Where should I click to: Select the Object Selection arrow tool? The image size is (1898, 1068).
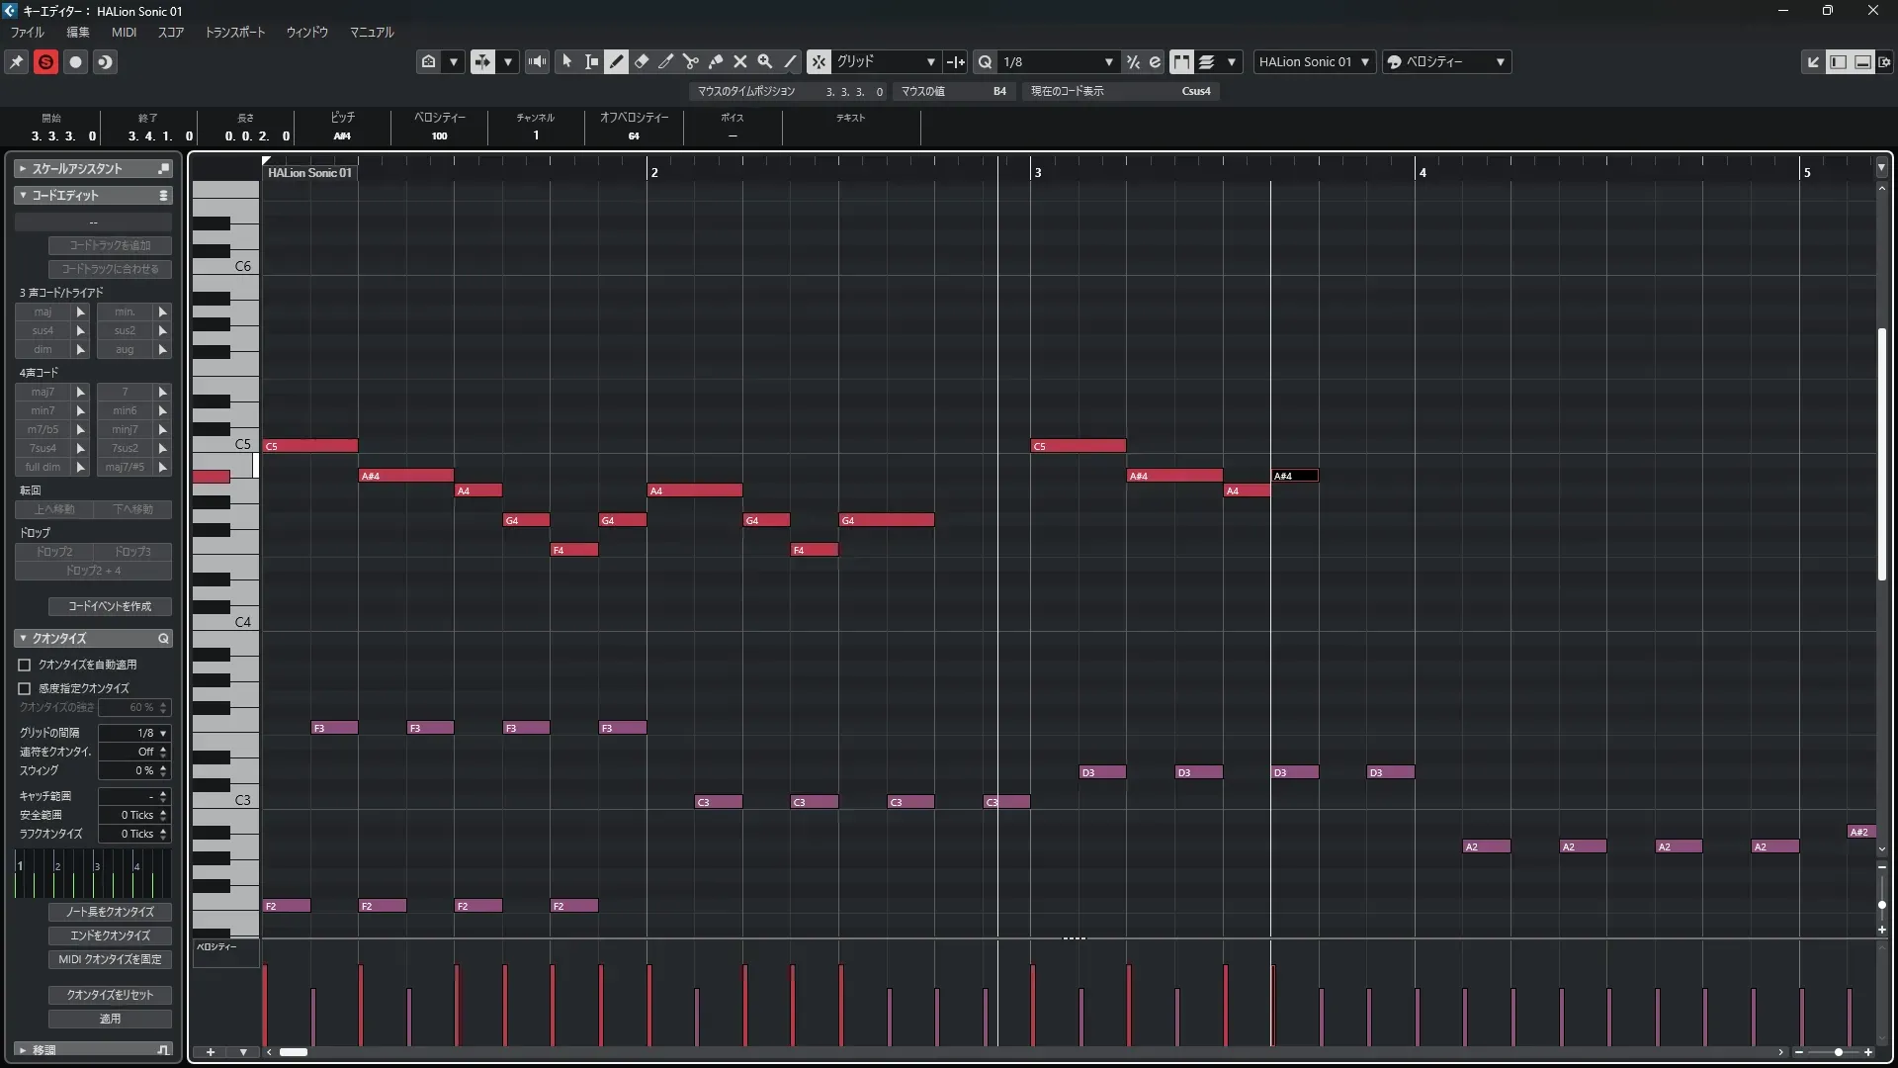[566, 61]
